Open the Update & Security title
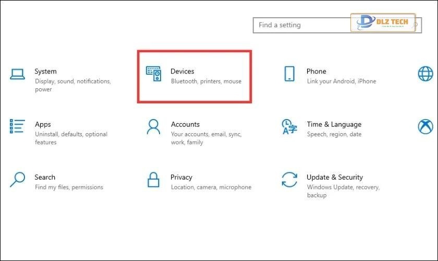This screenshot has height=261, width=438. (x=335, y=177)
